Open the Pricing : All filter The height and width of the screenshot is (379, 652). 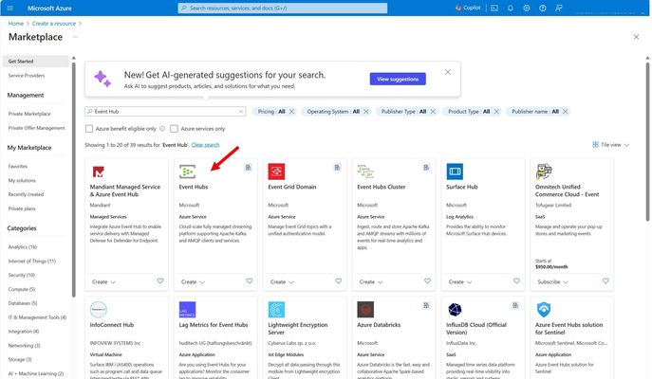(x=271, y=112)
